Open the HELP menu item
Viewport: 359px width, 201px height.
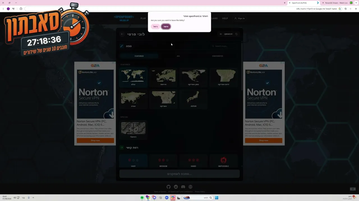[225, 18]
